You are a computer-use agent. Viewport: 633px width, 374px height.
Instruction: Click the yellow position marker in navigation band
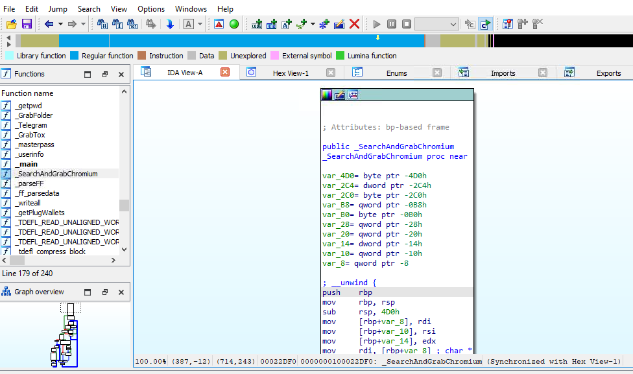[x=378, y=38]
